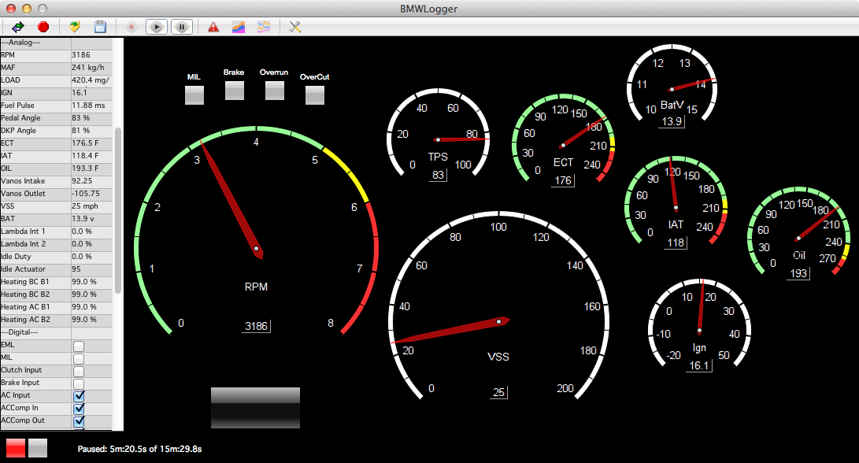Select the OIL row showing 193.3 F
The height and width of the screenshot is (463, 859).
click(x=56, y=169)
